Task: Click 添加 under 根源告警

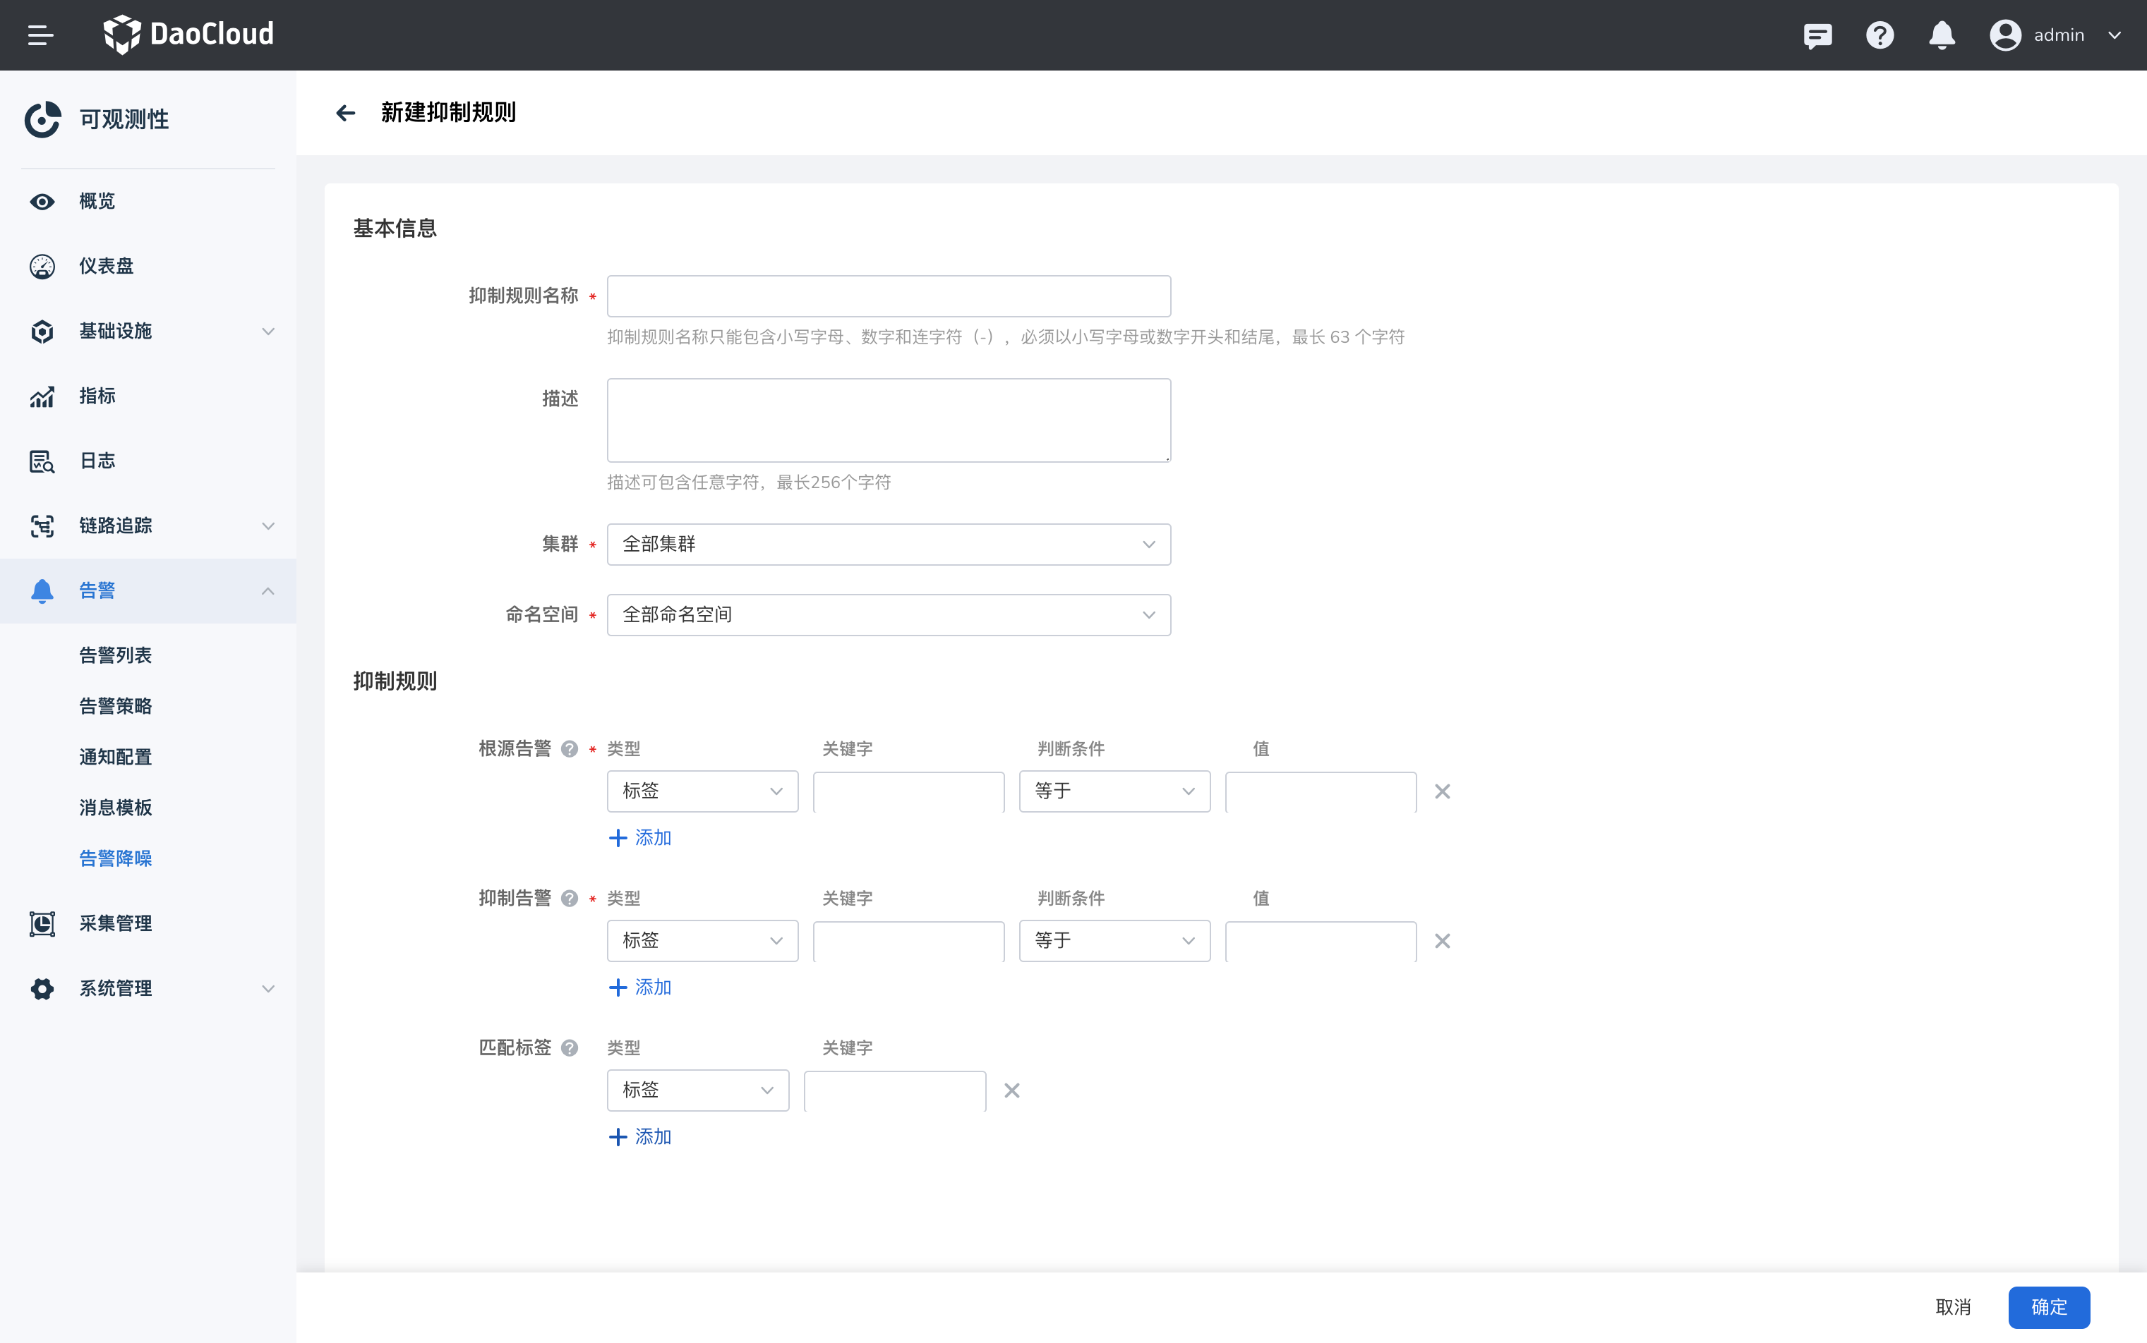Action: (640, 837)
